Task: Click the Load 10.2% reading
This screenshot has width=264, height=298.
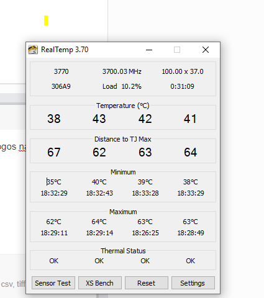Action: coord(122,86)
